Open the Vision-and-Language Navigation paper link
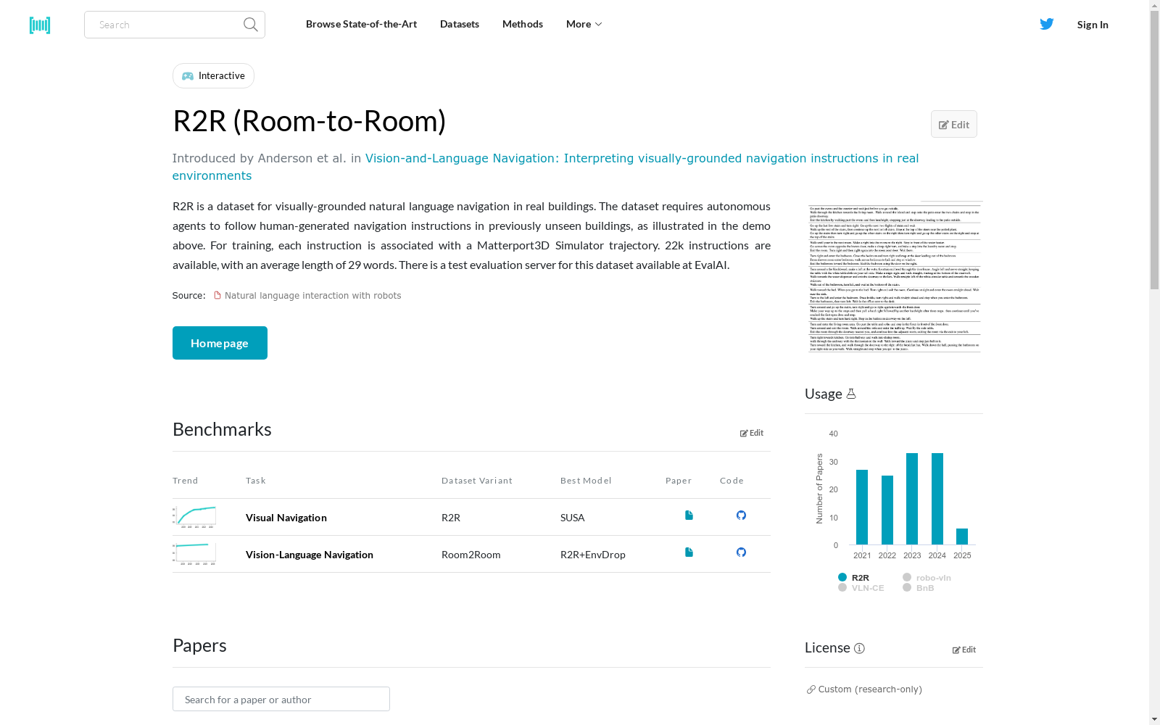The height and width of the screenshot is (725, 1160). [x=545, y=167]
